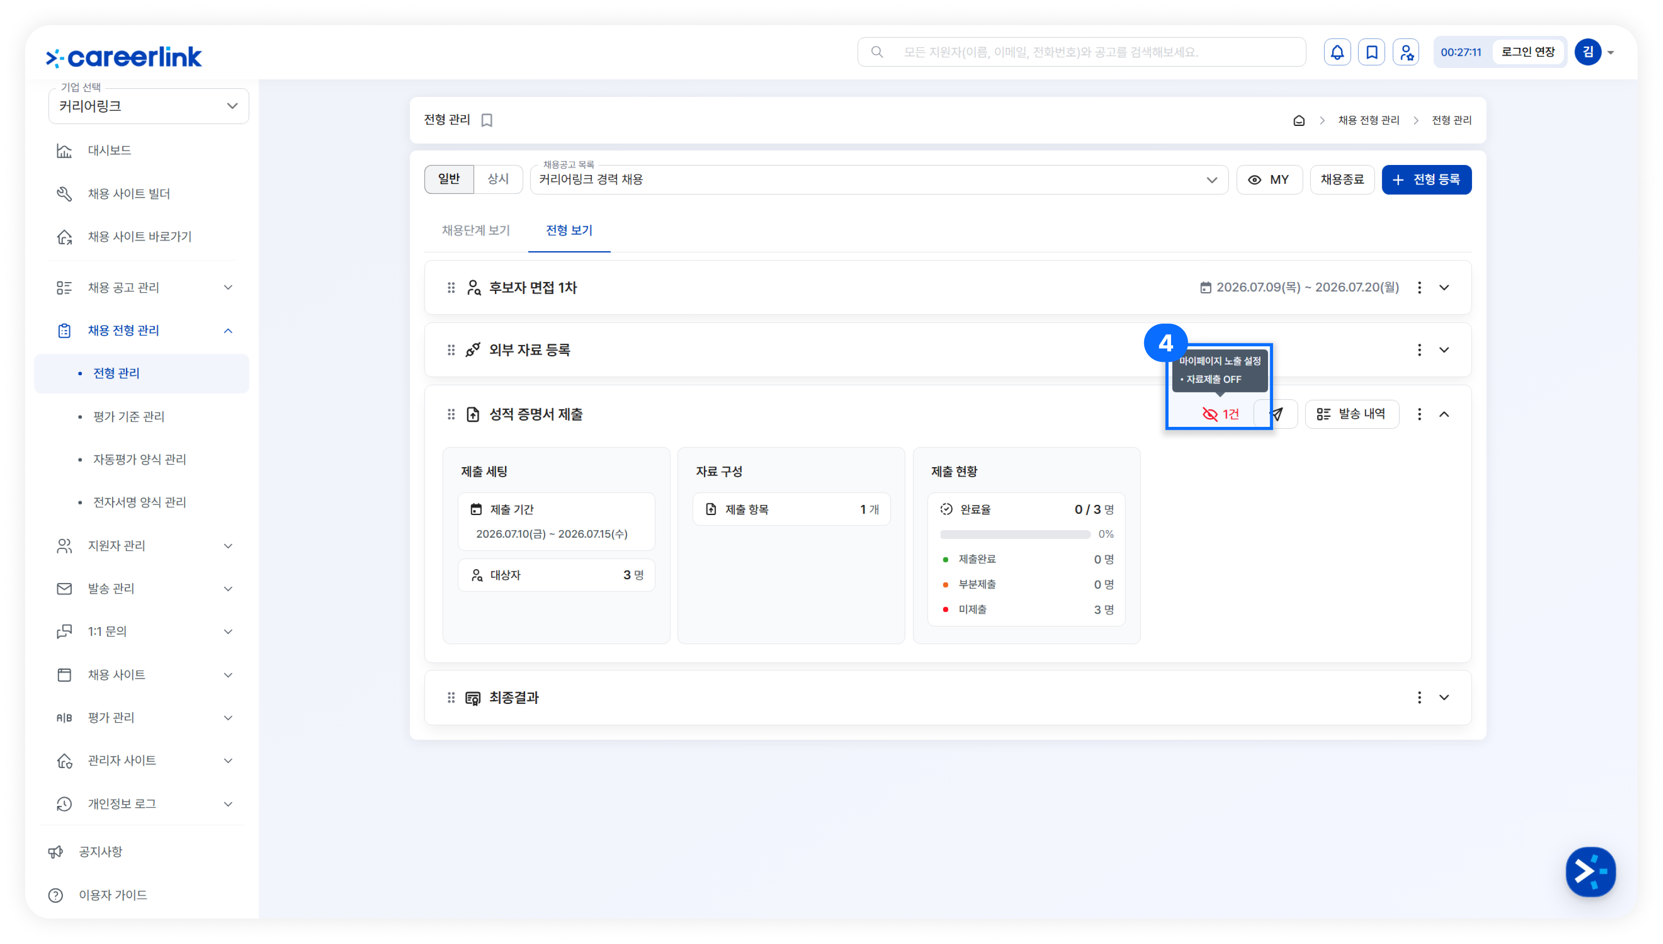Click the 전형 등록 button
Viewport: 1663px width, 944px height.
click(1426, 180)
